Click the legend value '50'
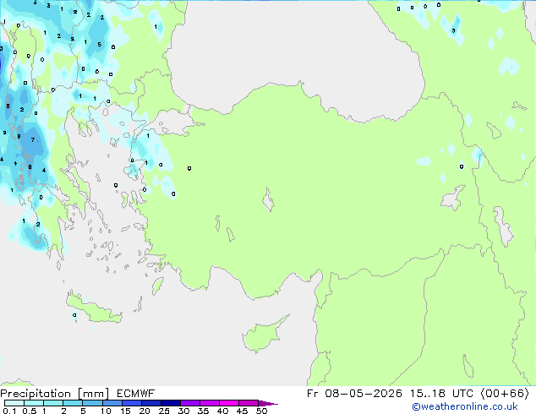536x414 pixels. tap(261, 411)
